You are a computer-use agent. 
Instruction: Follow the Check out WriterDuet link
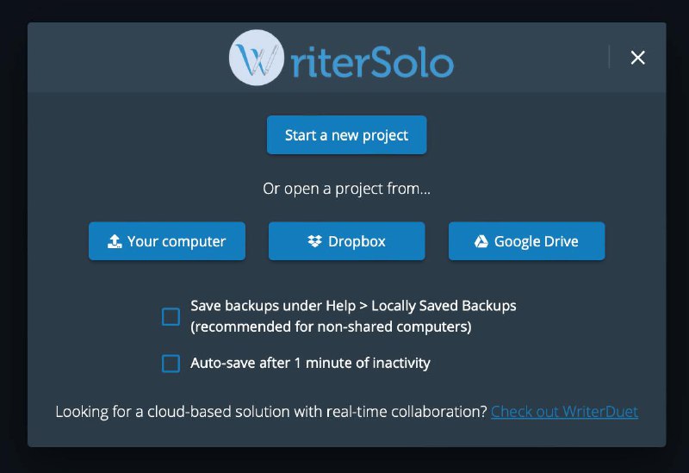564,412
